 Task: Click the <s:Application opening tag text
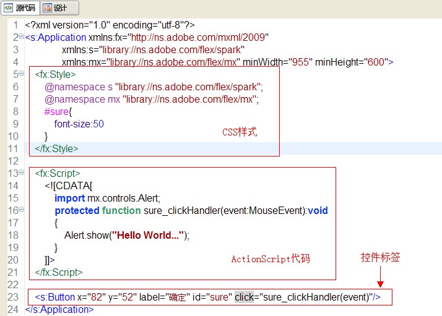[56, 38]
